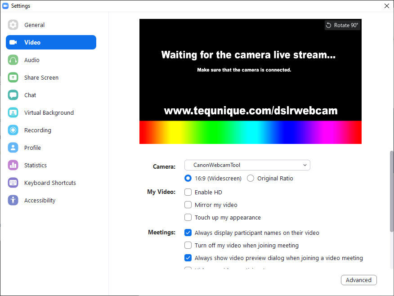Image resolution: width=394 pixels, height=296 pixels.
Task: Uncheck Always show video preview dialog
Action: 188,258
